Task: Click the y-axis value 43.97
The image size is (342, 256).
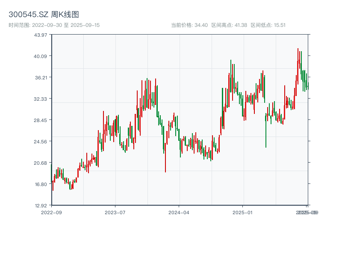Action: (x=40, y=35)
